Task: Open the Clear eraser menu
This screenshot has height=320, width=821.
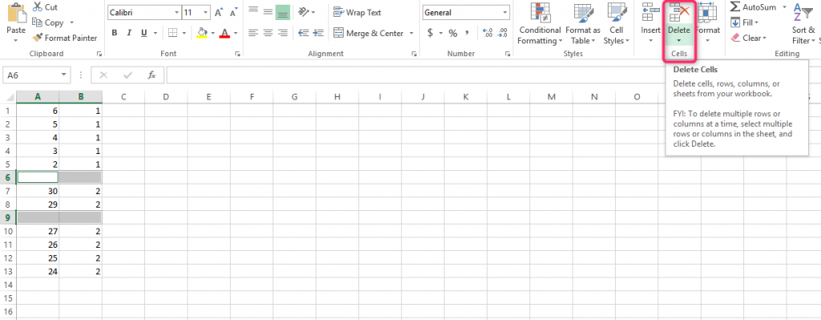Action: (x=748, y=38)
